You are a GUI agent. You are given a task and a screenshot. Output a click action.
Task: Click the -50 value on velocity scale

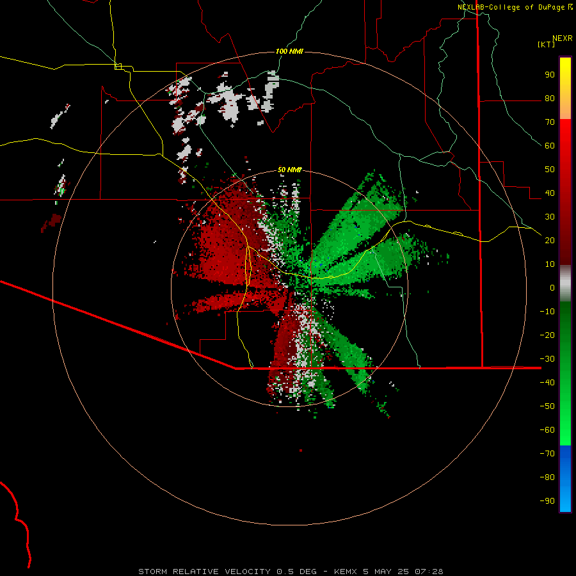click(547, 406)
